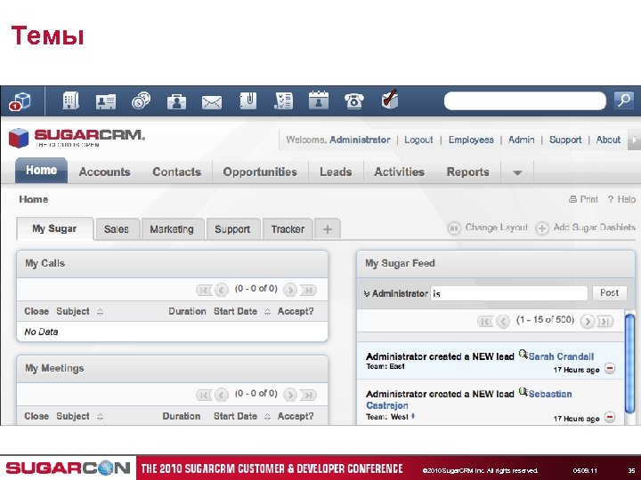Screen dimensions: 641x480
Task: Open the Employees link
Action: [471, 140]
